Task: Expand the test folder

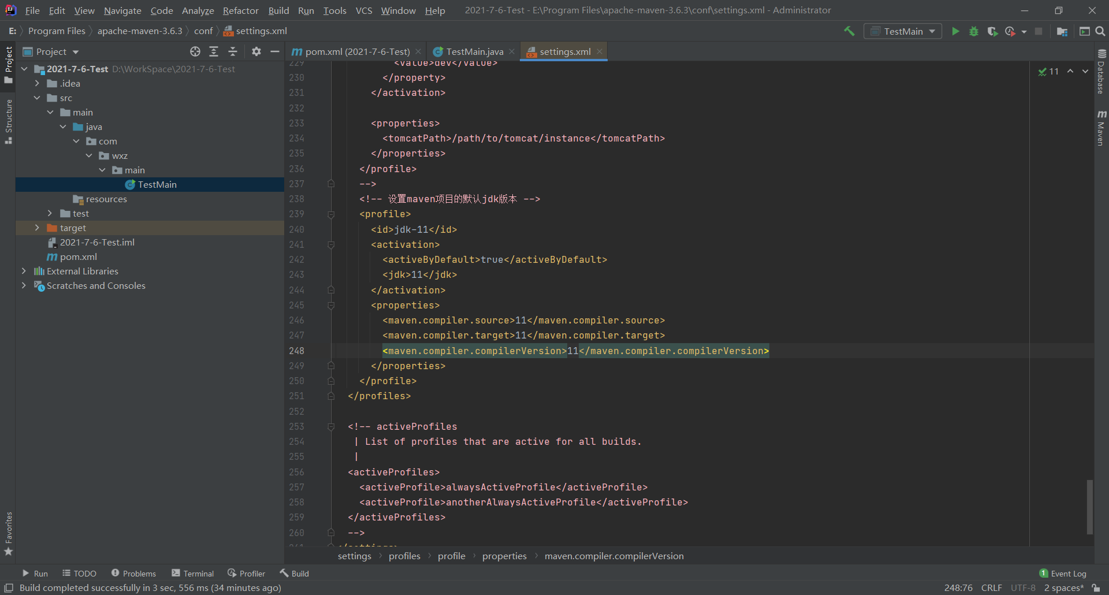Action: [50, 213]
